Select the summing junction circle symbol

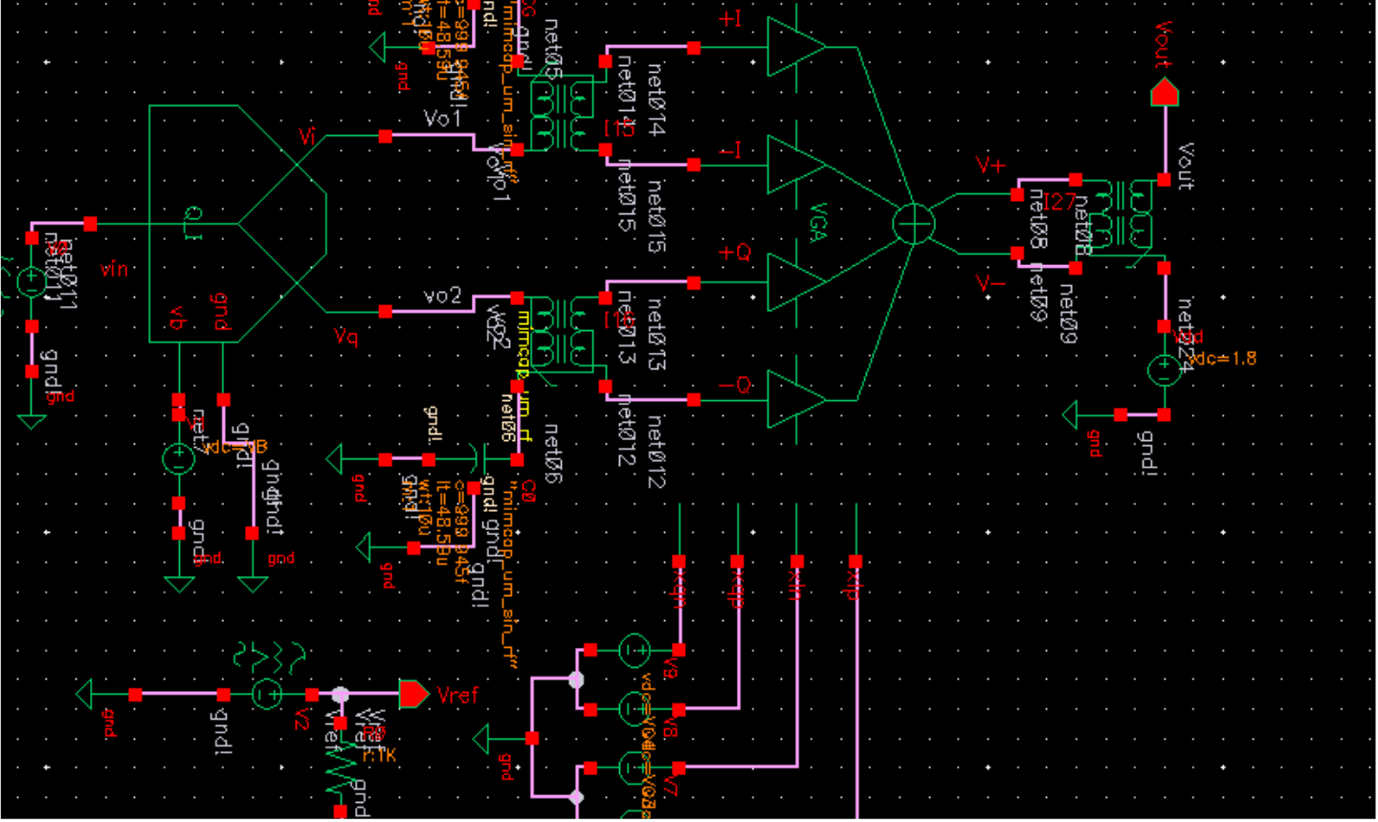[x=914, y=224]
